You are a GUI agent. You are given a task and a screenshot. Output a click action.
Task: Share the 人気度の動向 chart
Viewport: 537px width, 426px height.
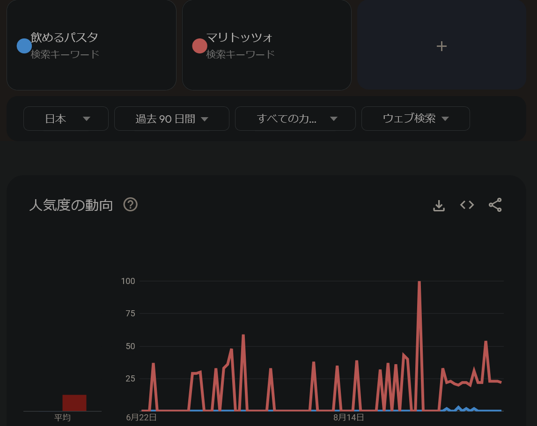(x=495, y=205)
